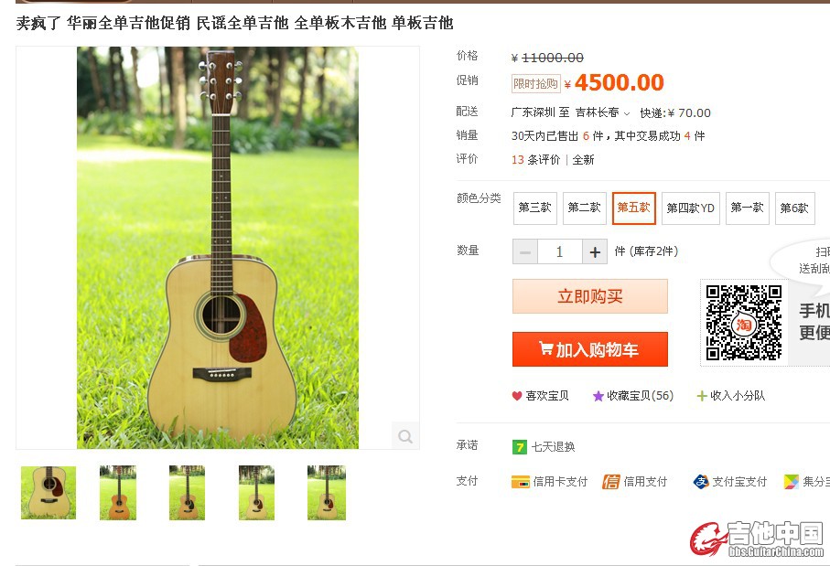Screen dimensions: 830x566
Task: Click the plus icon beside 收入小分队
Action: tap(702, 396)
